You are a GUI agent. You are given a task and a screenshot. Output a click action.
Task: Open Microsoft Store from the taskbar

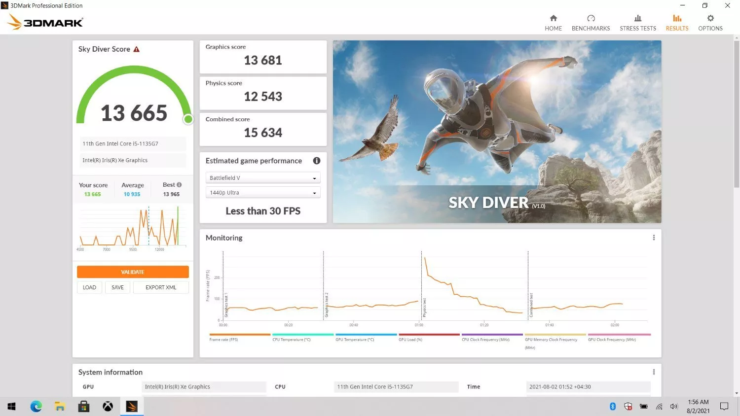84,407
